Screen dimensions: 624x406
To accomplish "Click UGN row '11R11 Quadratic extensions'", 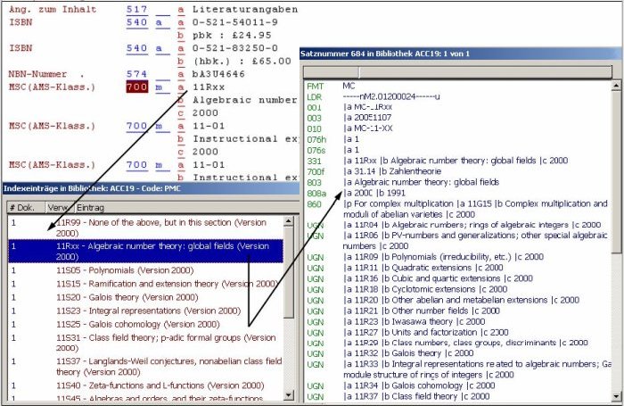I will click(457, 268).
